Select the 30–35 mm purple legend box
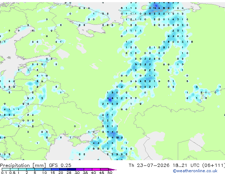Viewport: 225px width, 174px height. click(80, 169)
